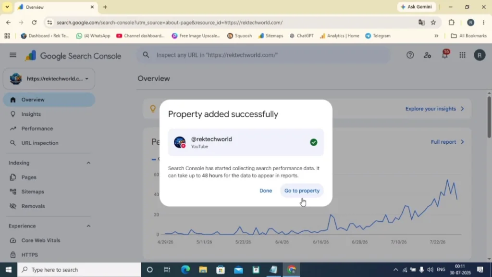Viewport: 492px width, 277px height.
Task: Open the translate page icon
Action: tap(421, 22)
